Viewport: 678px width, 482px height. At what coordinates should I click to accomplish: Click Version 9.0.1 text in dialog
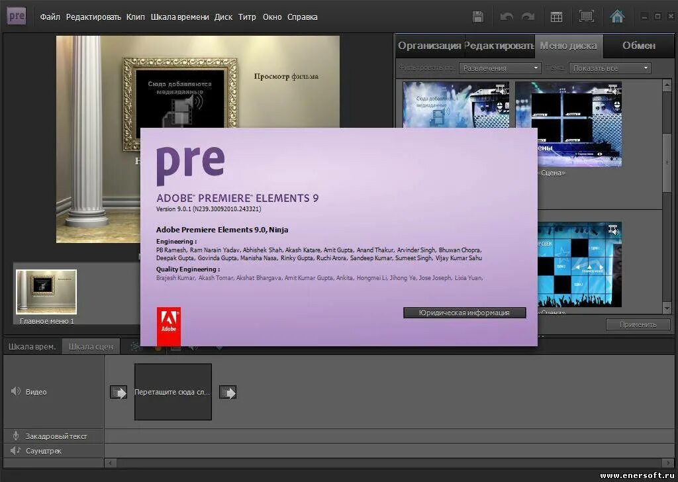tap(209, 209)
